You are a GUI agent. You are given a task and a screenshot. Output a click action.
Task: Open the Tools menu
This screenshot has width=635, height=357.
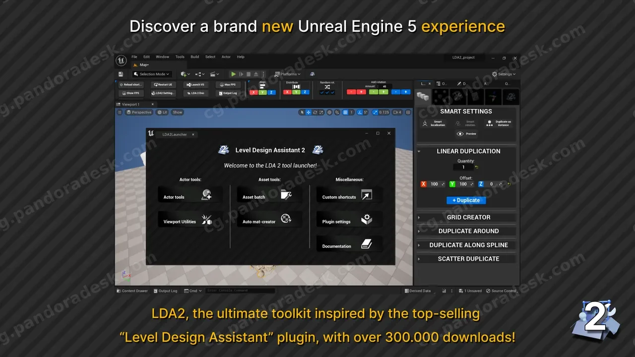(180, 57)
